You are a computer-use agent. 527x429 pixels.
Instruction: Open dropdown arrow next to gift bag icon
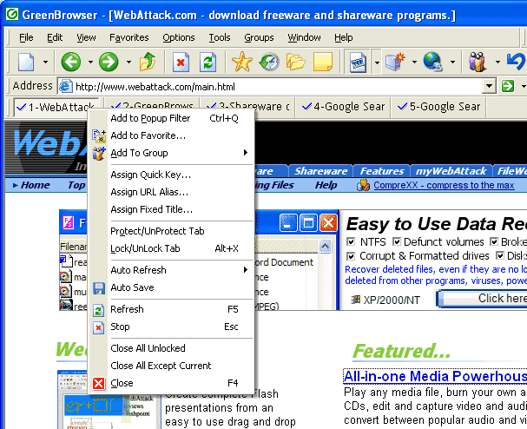tap(497, 62)
